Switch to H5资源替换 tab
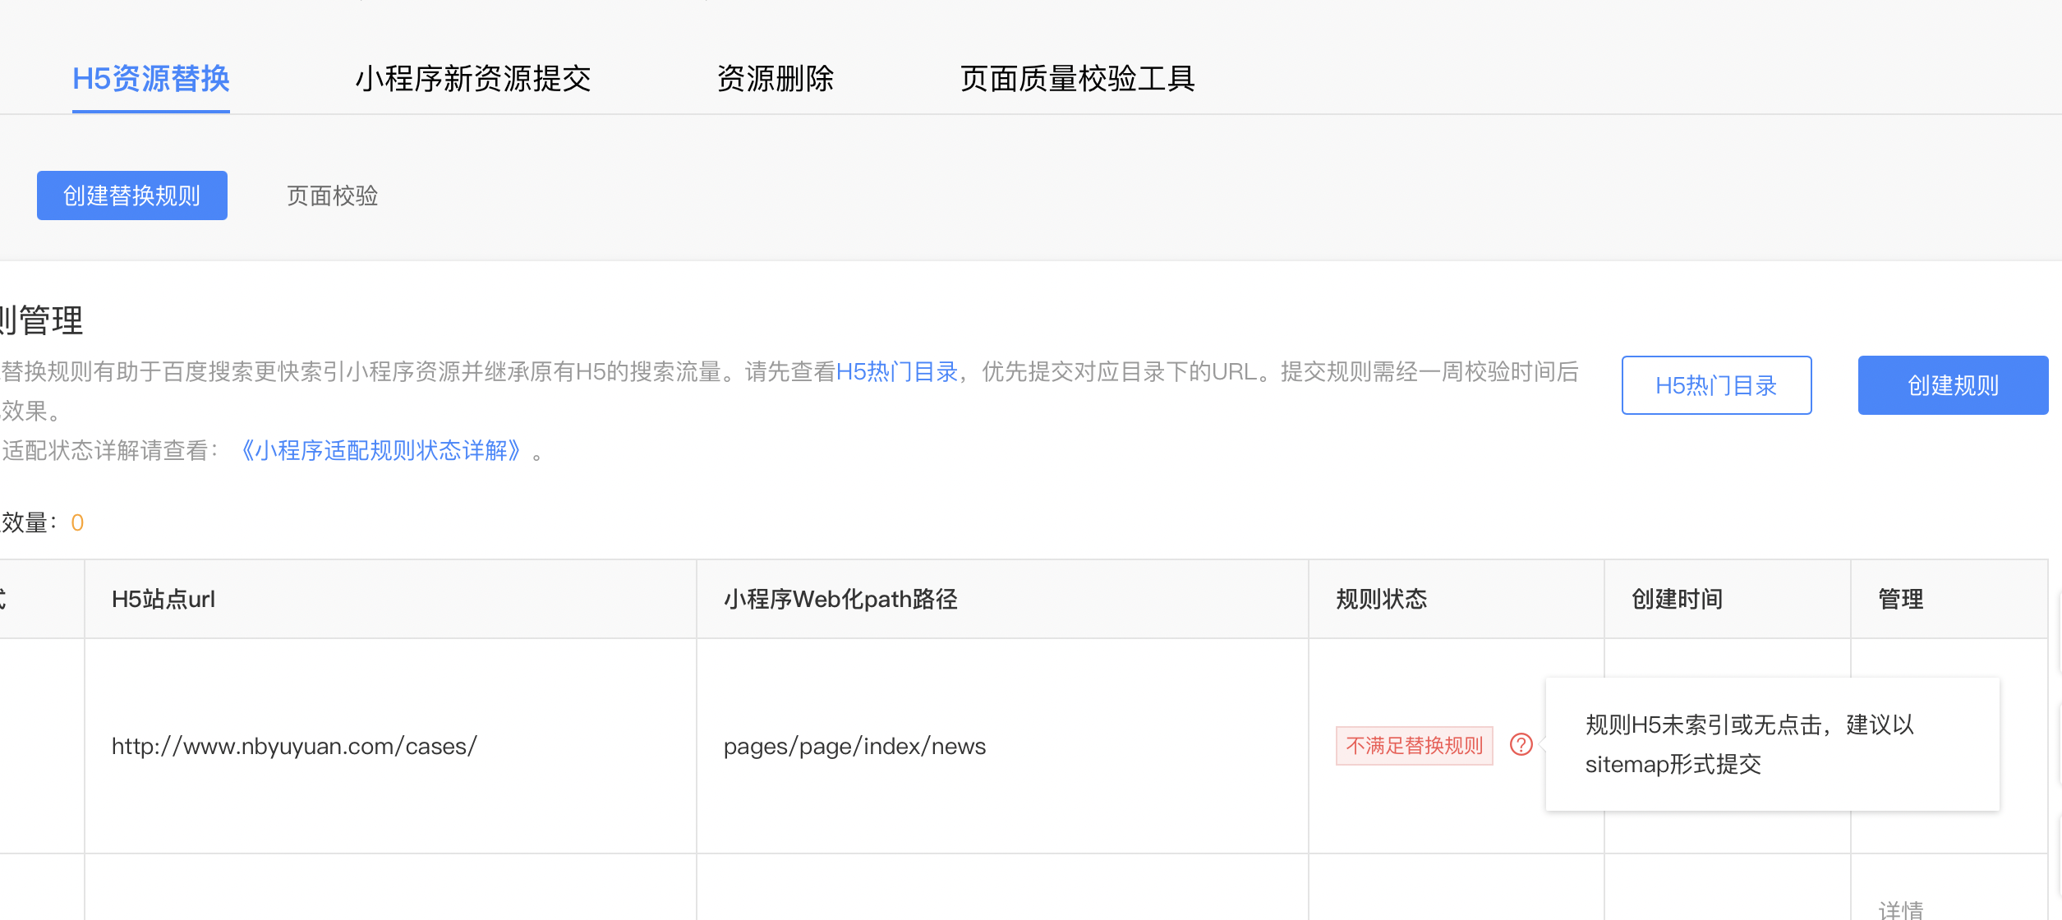Viewport: 2062px width, 920px height. tap(151, 79)
